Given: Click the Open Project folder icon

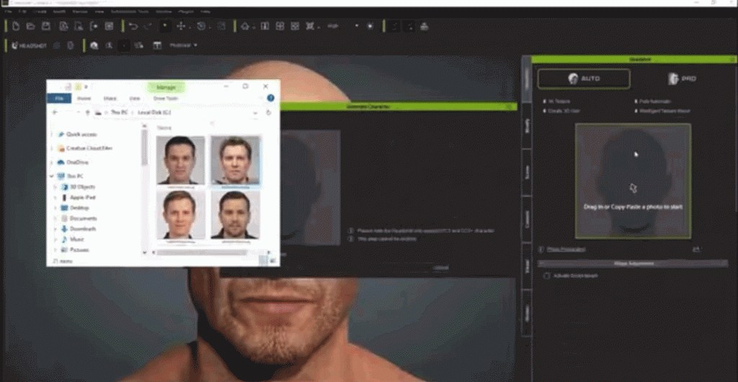Looking at the screenshot, I should pyautogui.click(x=30, y=27).
